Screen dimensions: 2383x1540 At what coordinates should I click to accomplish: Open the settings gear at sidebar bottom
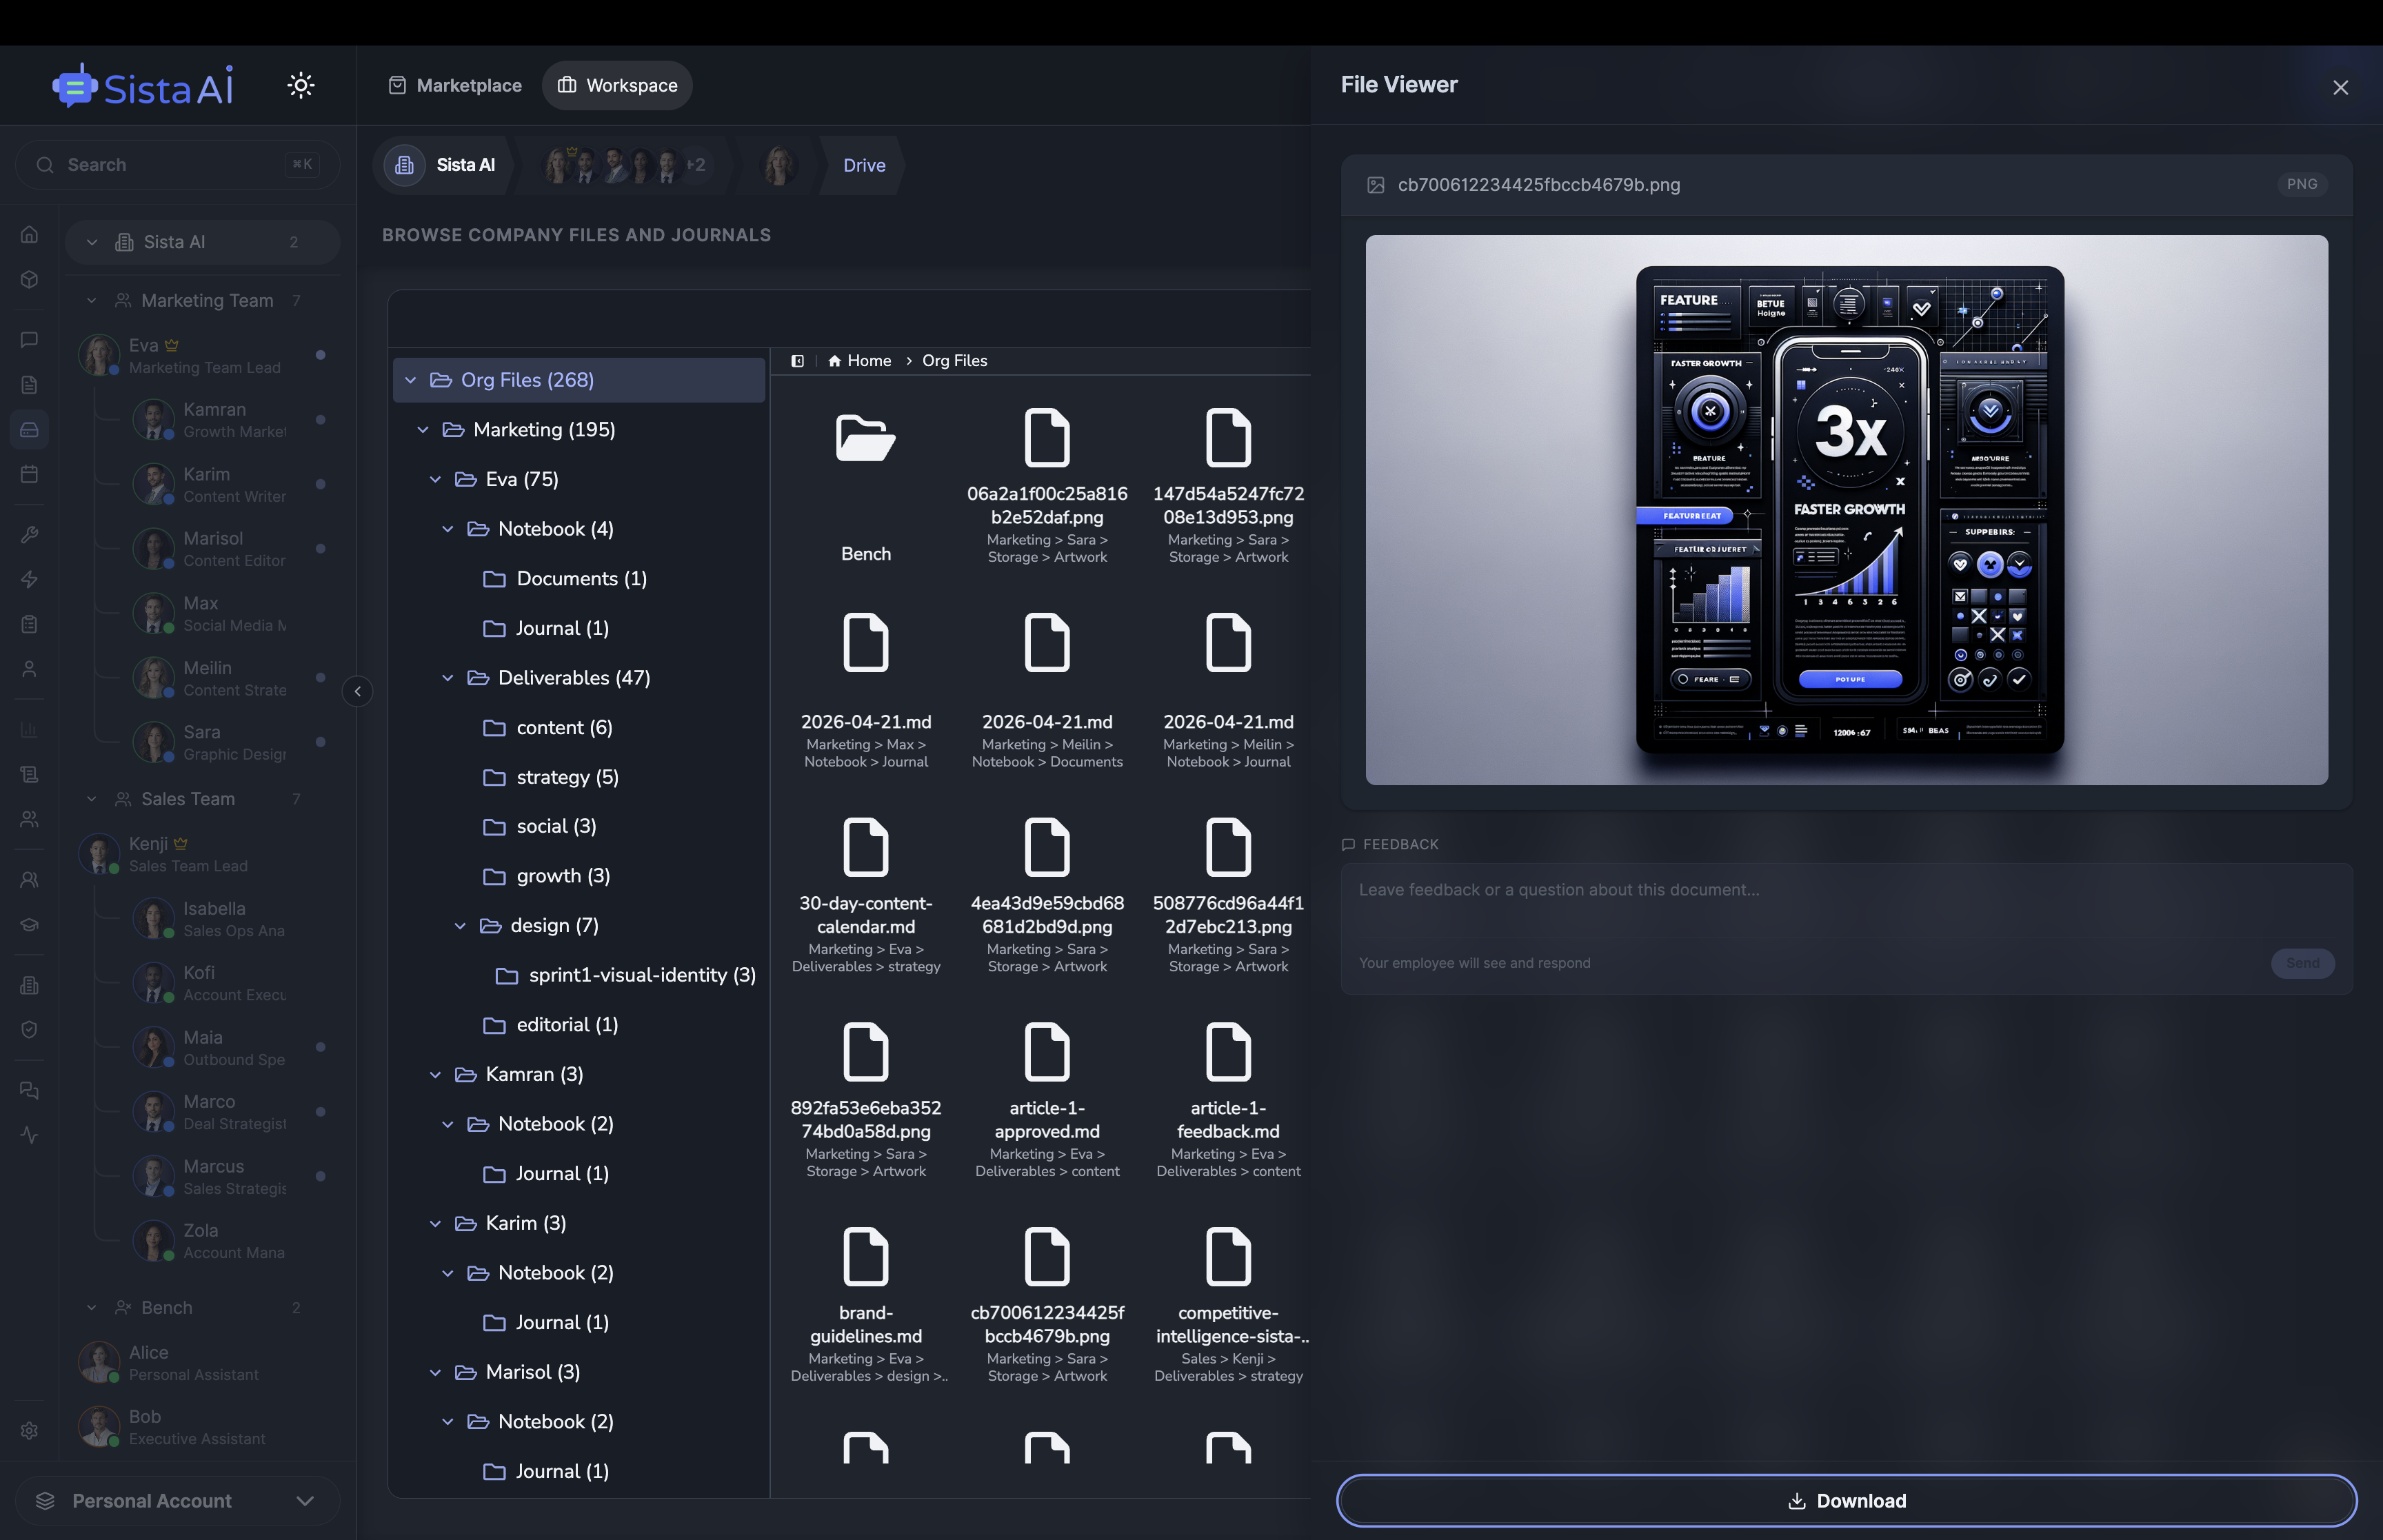[29, 1430]
